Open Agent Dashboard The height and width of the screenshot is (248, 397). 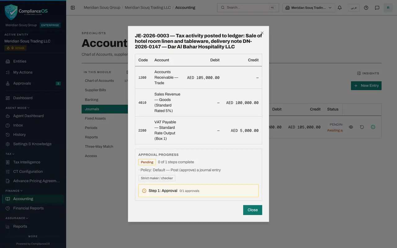point(33,116)
